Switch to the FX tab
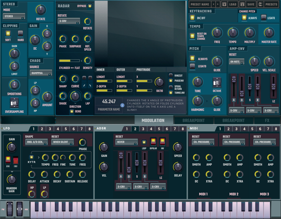This screenshot has height=219, width=281. [x=267, y=121]
